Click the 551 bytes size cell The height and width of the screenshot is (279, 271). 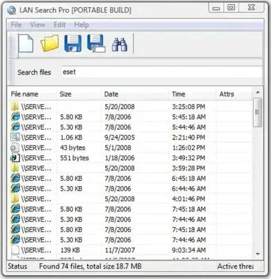[x=75, y=158]
